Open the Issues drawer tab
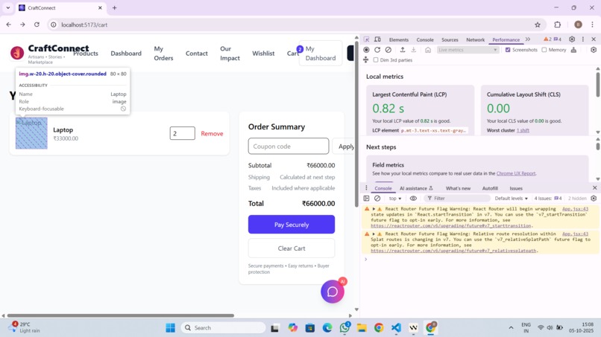This screenshot has height=337, width=601. pyautogui.click(x=516, y=188)
